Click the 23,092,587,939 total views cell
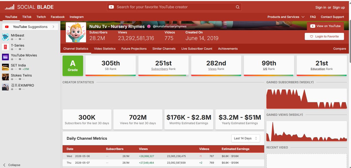Image resolution: width=351 pixels, height=168 pixels. click(176, 163)
